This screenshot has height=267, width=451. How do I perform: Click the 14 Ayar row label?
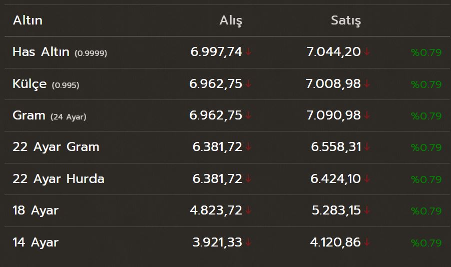tap(35, 242)
